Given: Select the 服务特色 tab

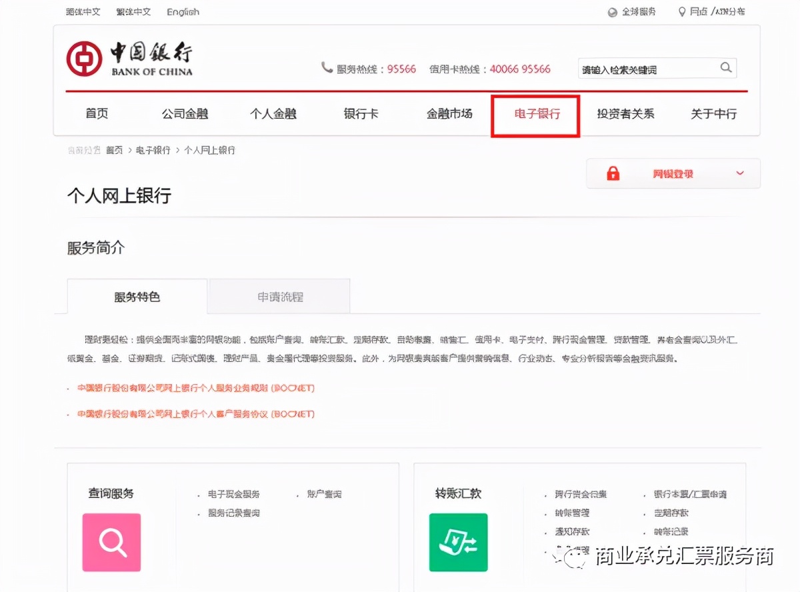Looking at the screenshot, I should pos(136,296).
